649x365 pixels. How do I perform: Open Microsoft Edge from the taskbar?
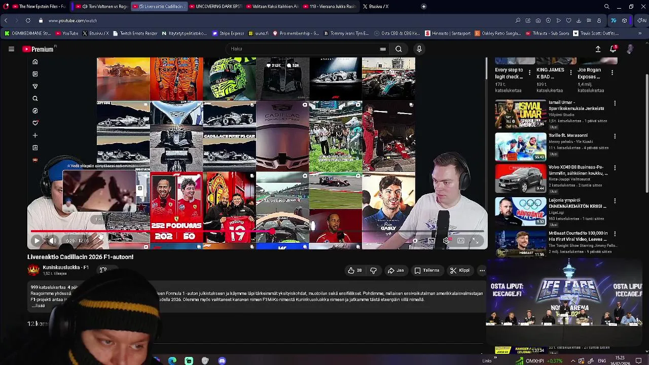(x=172, y=360)
